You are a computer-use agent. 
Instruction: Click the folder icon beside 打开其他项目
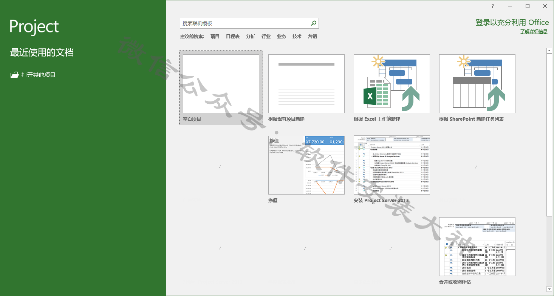coord(14,75)
